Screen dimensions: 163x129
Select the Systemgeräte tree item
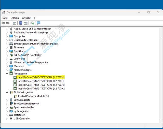click(x=21, y=111)
